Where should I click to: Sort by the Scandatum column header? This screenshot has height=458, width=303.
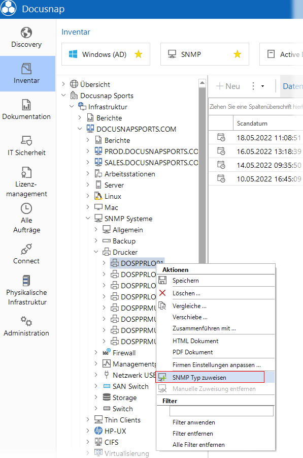tap(252, 123)
